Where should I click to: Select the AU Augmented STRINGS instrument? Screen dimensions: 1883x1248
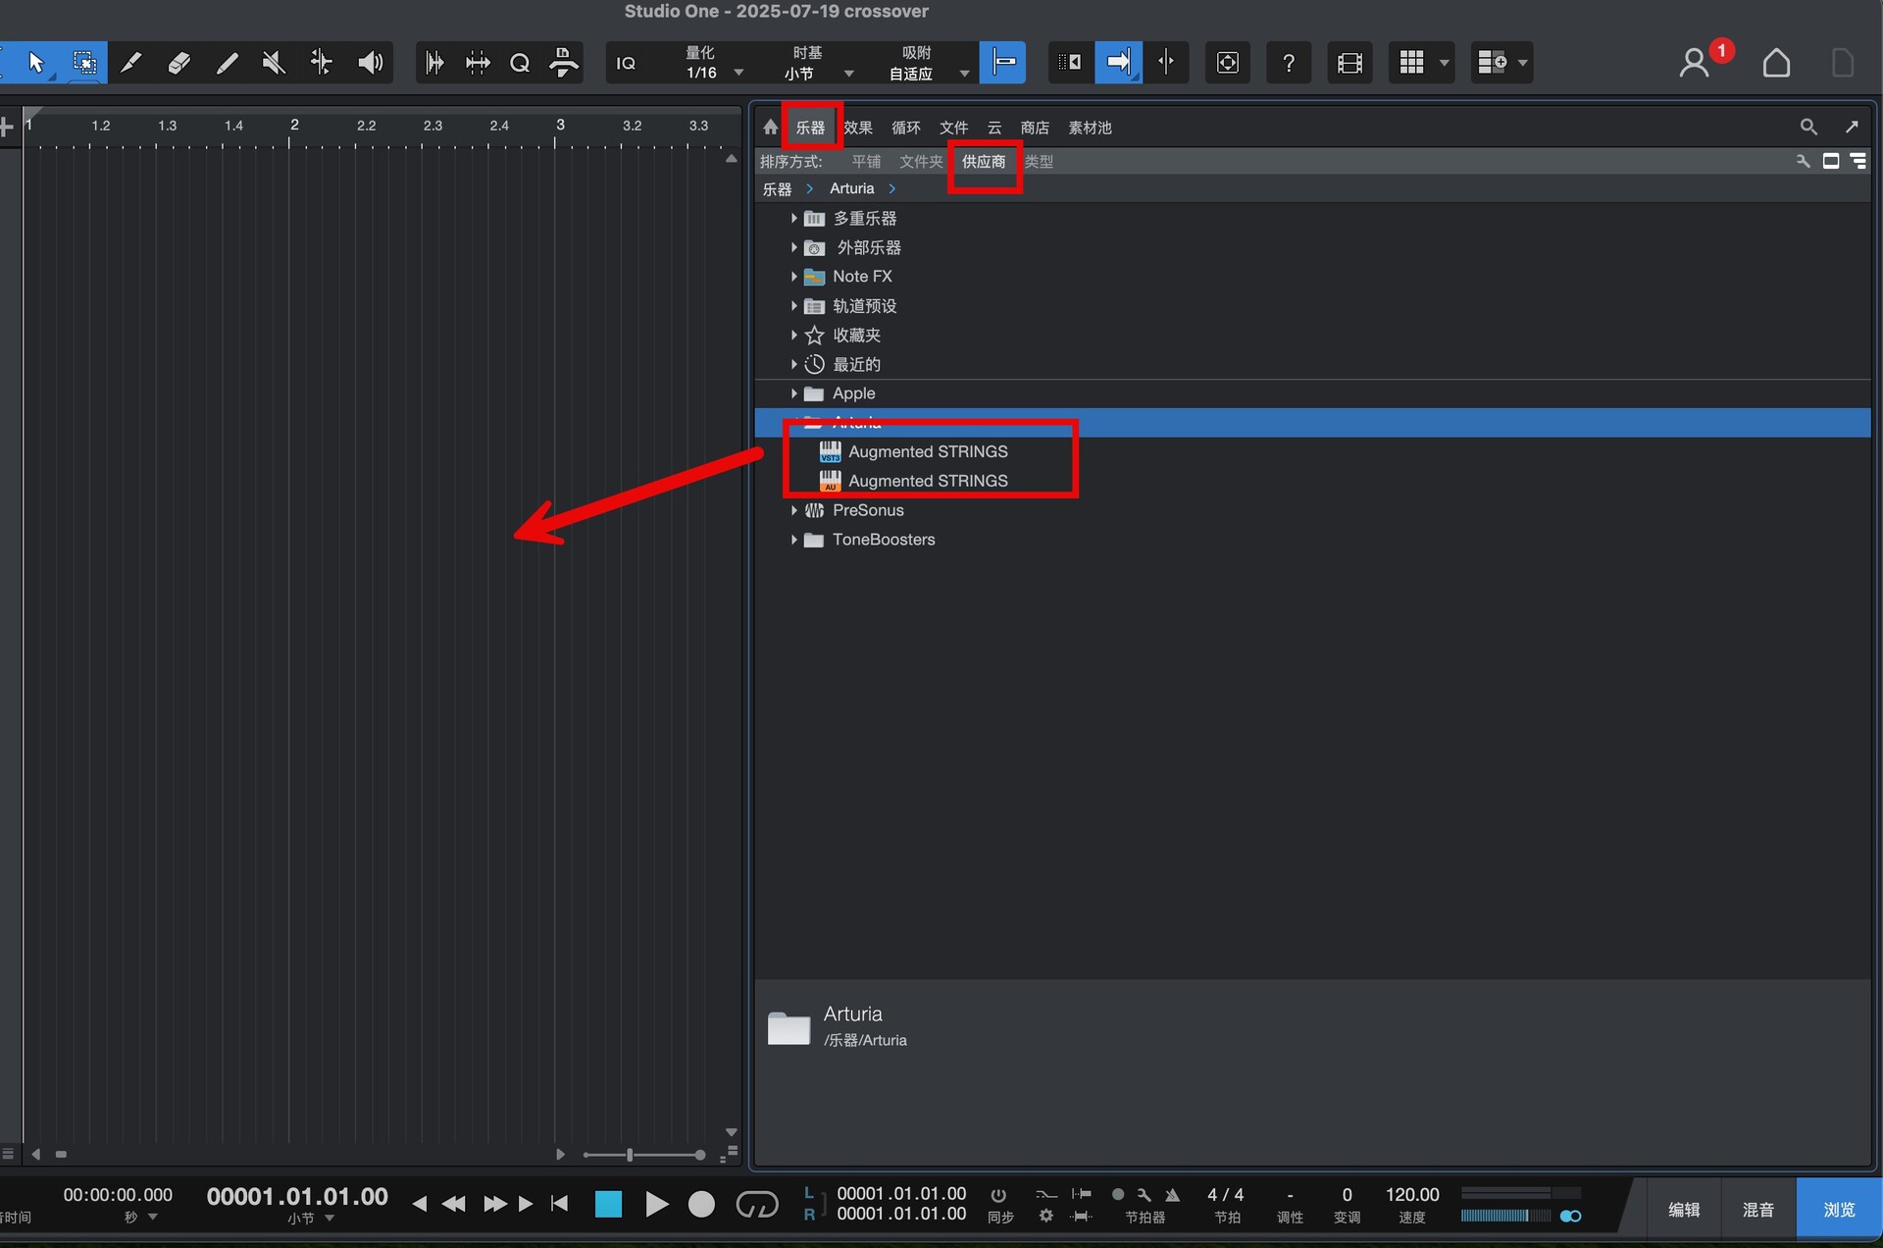928,481
